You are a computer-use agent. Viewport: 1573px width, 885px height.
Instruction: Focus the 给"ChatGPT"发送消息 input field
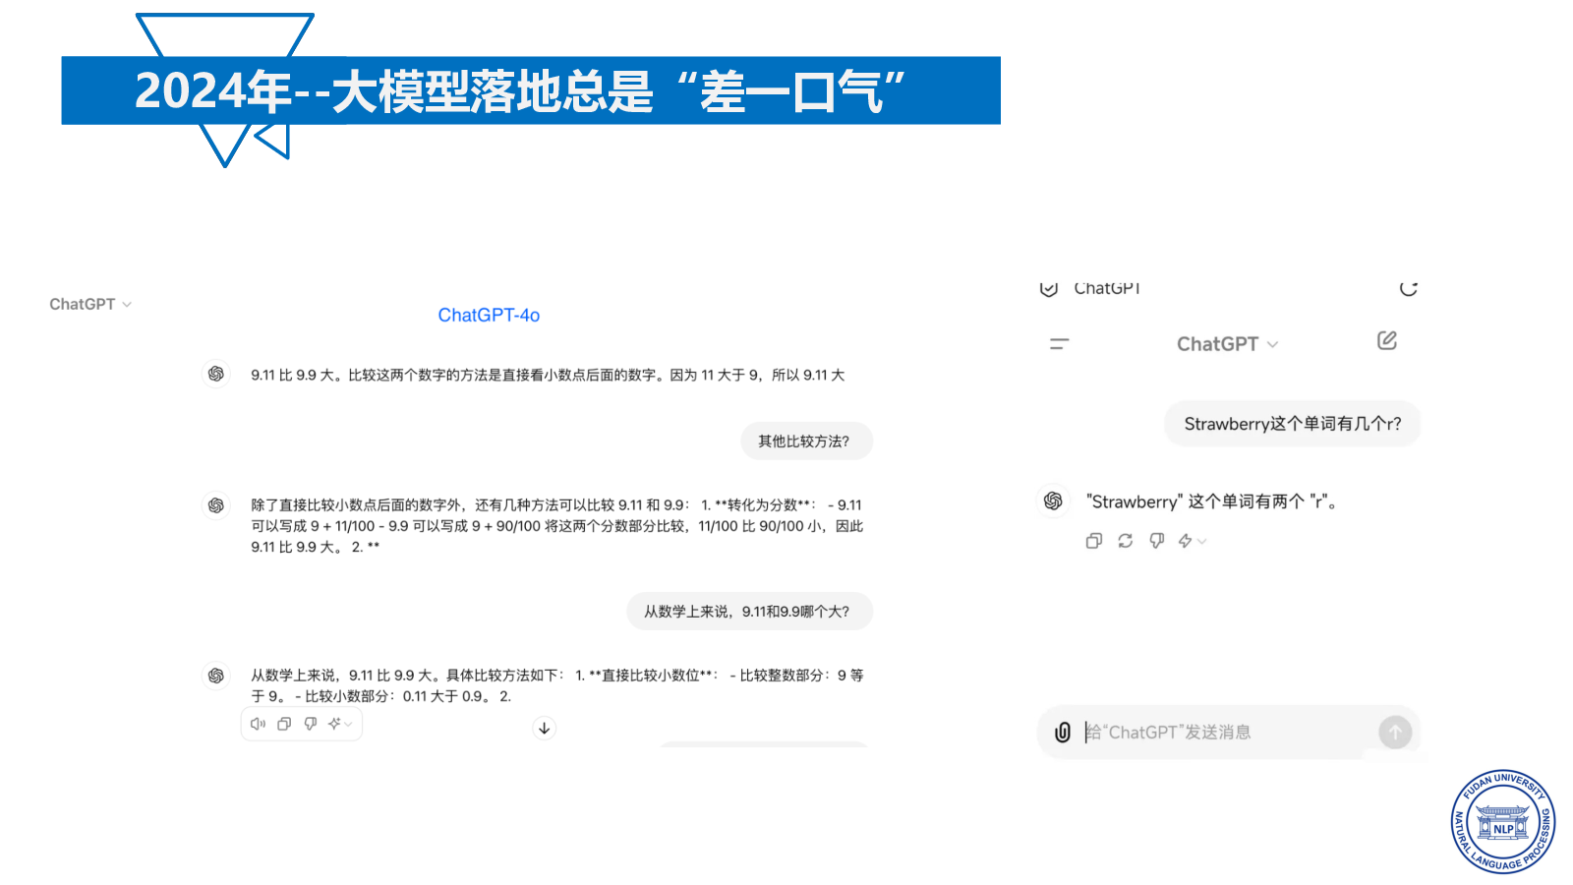pyautogui.click(x=1227, y=733)
